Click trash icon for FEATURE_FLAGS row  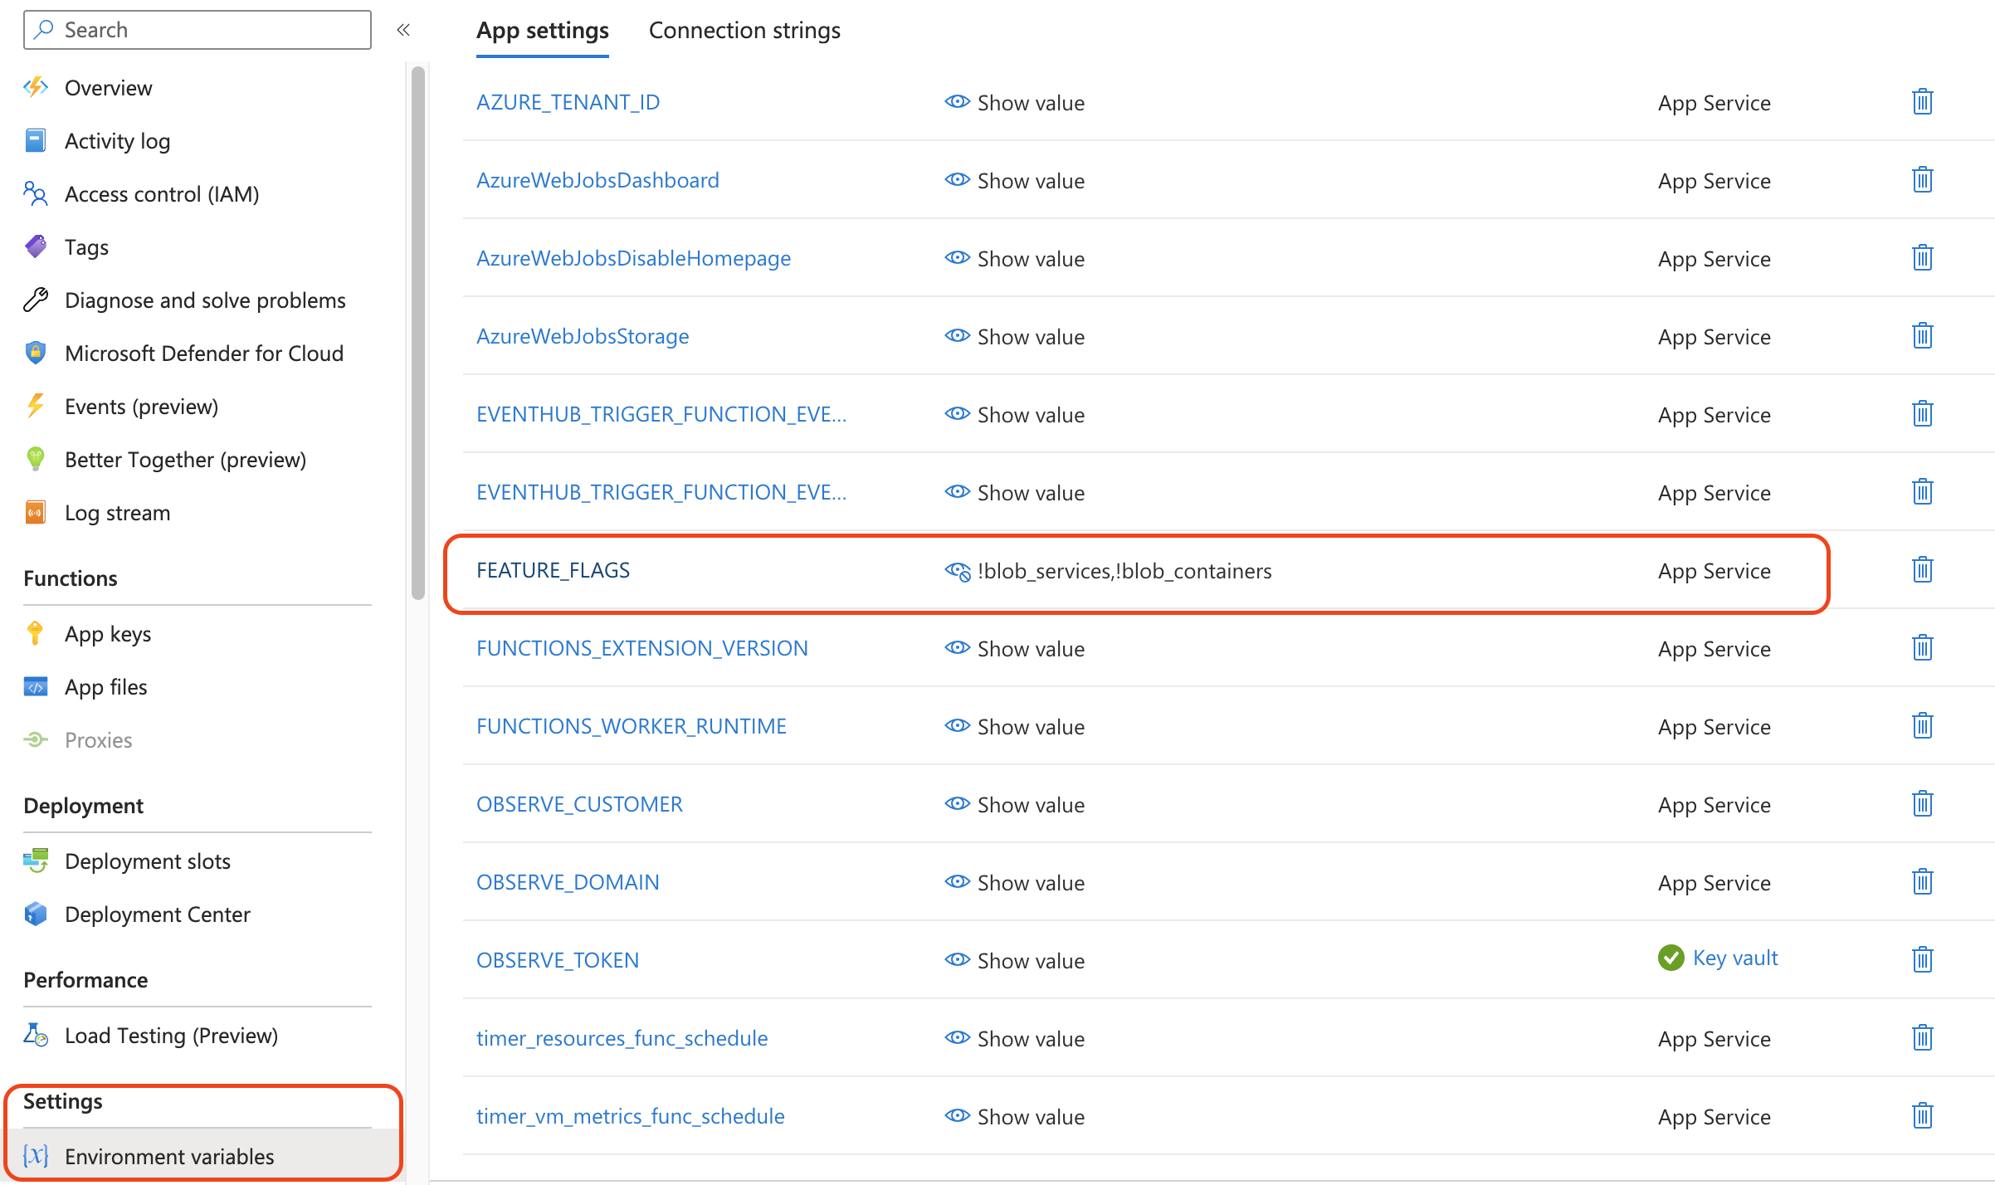pos(1922,570)
